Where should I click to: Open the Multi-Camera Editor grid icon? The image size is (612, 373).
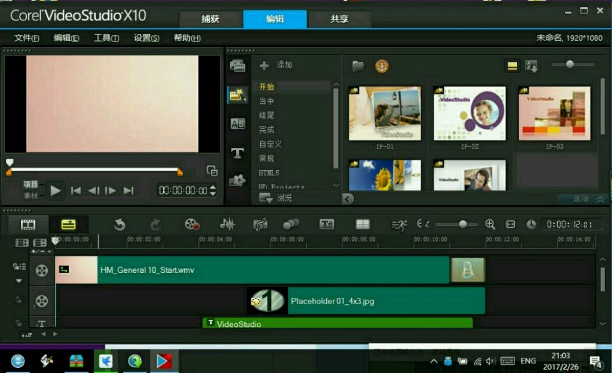point(363,224)
